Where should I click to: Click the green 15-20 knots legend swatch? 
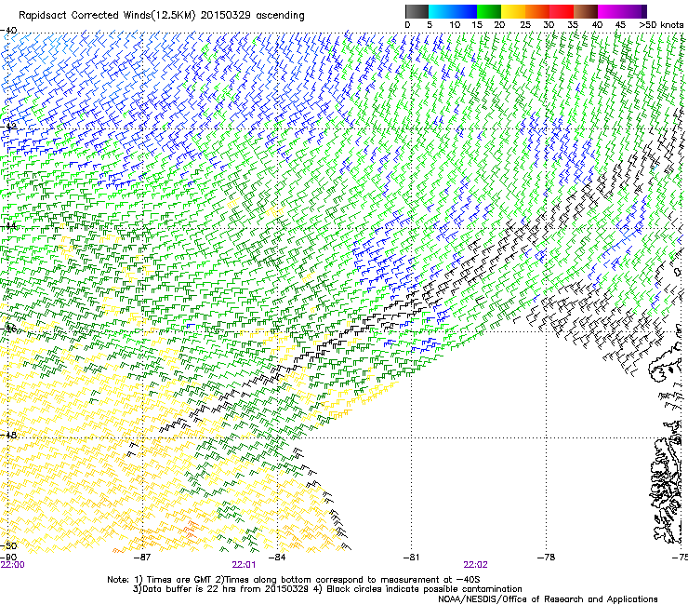click(489, 11)
